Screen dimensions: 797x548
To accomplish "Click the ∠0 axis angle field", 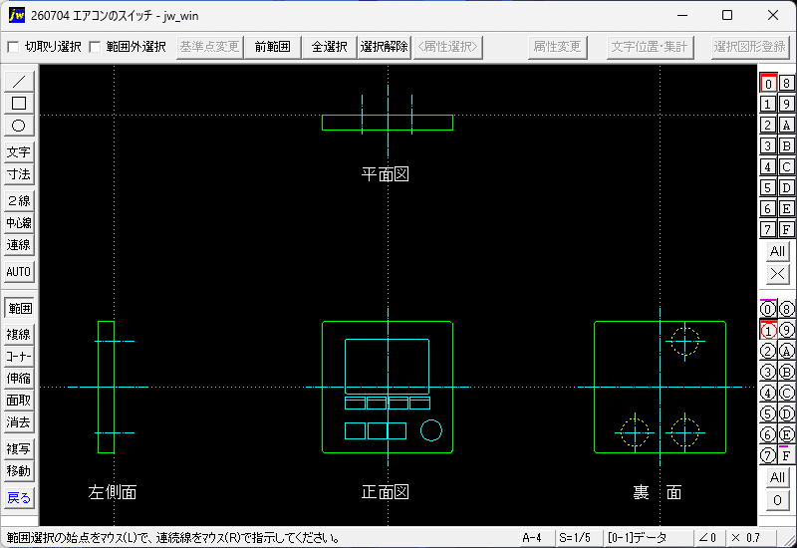I will [x=707, y=538].
